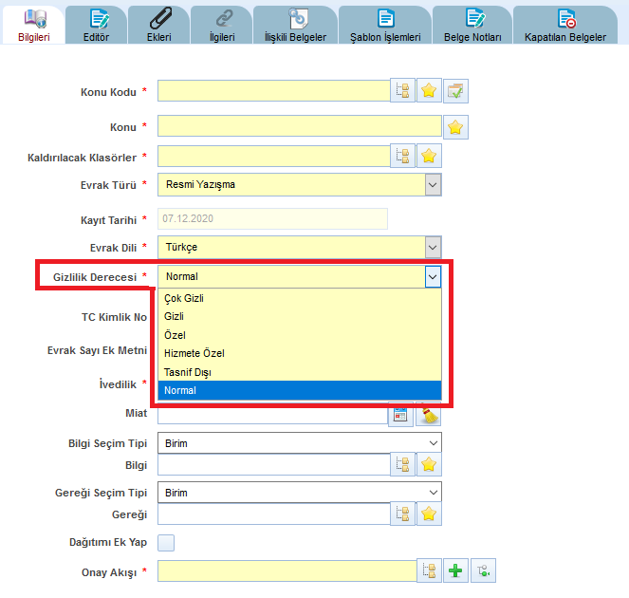Open tree picker for Kaldırılacak Klasörler
629x598 pixels.
pyautogui.click(x=402, y=157)
